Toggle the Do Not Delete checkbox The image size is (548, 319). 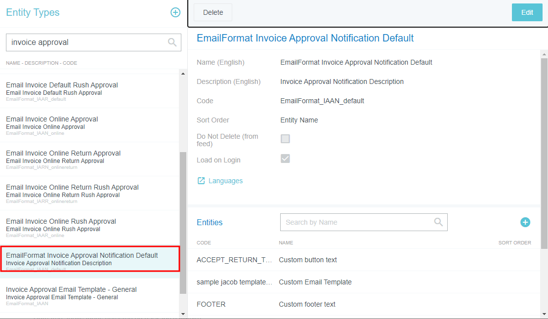285,139
